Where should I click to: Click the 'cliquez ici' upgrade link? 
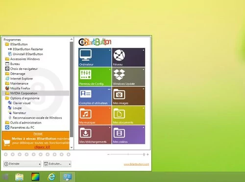click(x=42, y=147)
